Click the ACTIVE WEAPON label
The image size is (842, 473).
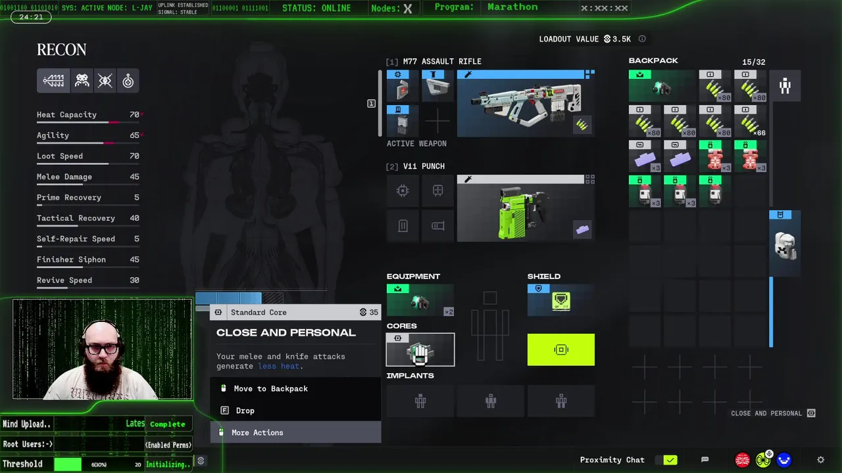(x=416, y=143)
